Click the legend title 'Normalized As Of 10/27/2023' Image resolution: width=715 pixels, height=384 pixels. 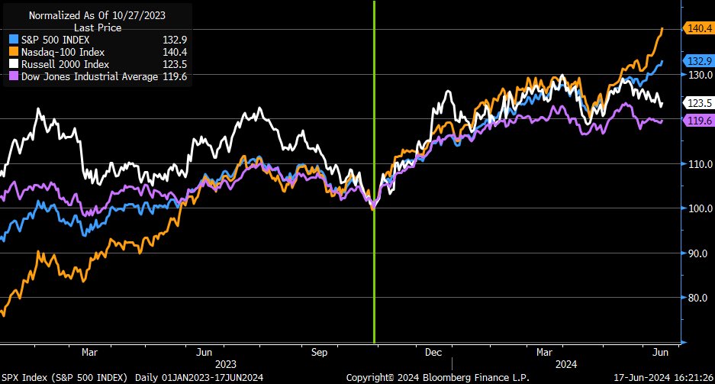point(97,15)
